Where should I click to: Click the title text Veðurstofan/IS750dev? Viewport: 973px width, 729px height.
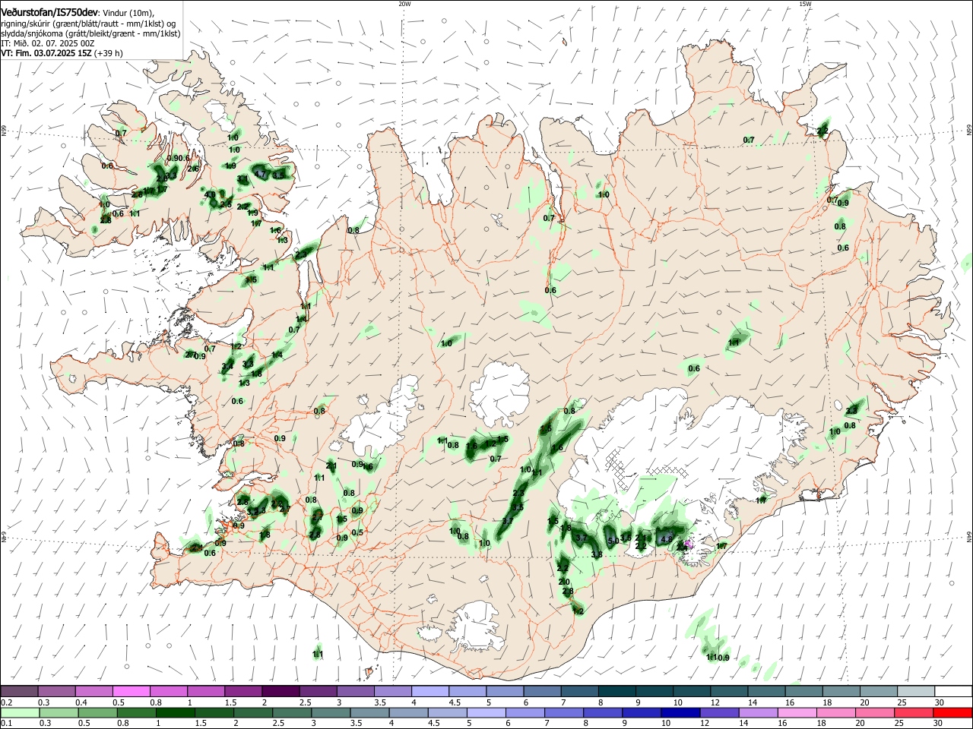pyautogui.click(x=49, y=12)
